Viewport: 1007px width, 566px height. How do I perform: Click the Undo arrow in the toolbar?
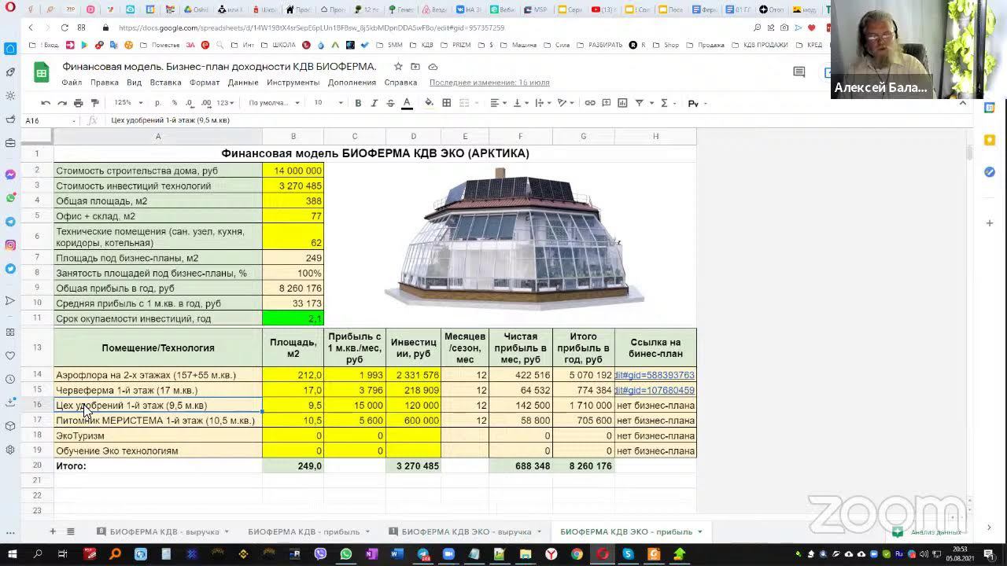46,103
